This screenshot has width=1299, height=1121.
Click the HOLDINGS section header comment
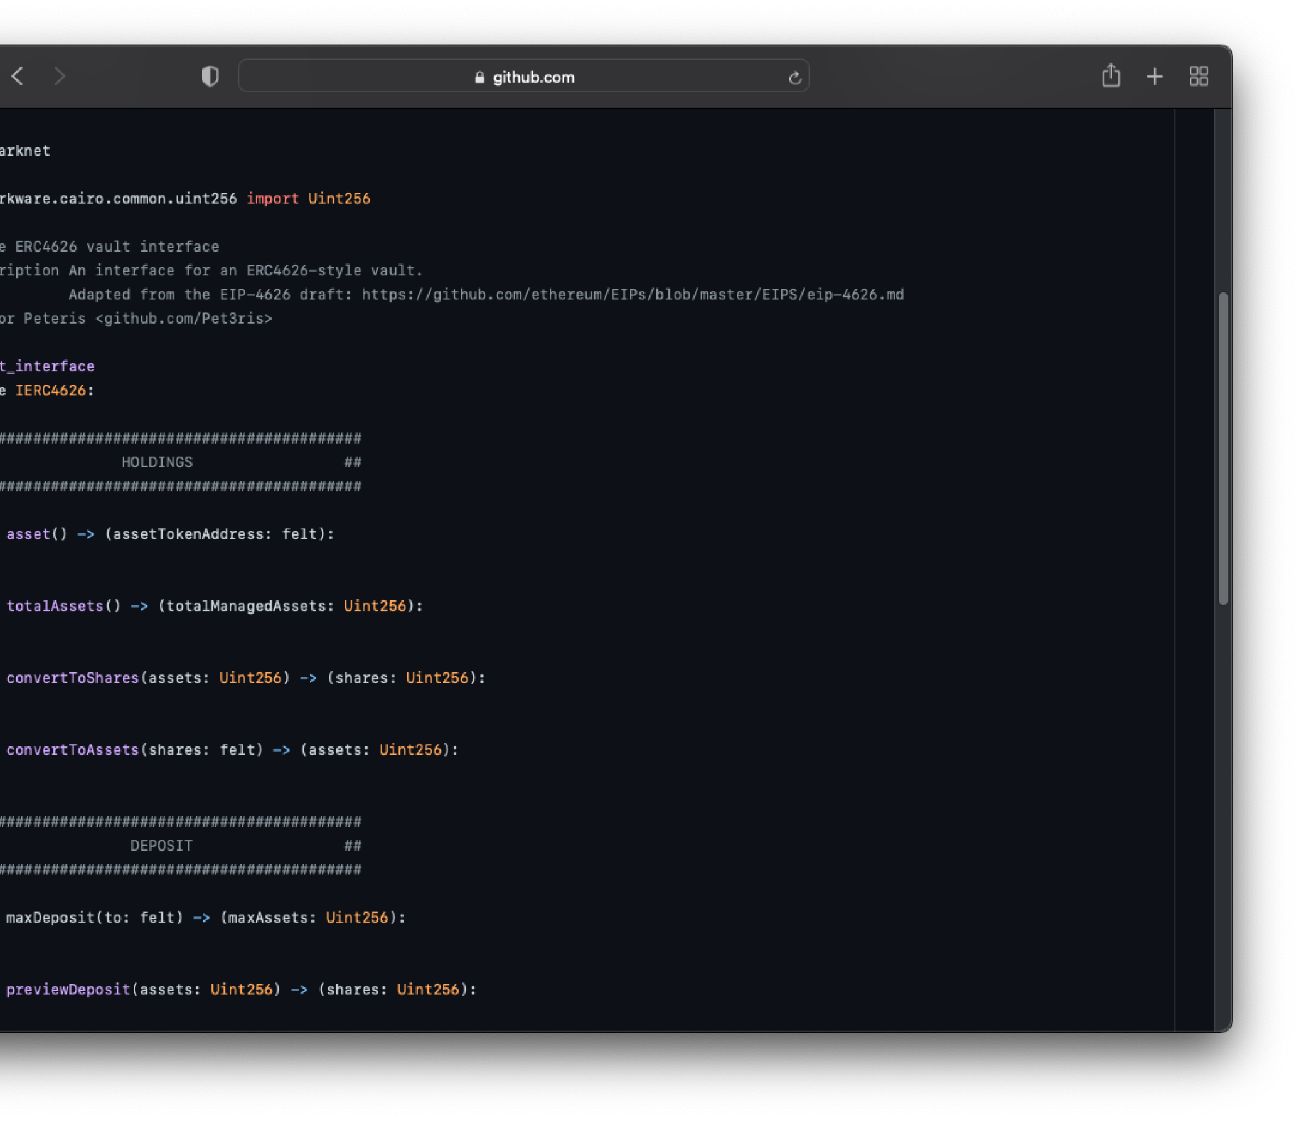click(157, 462)
